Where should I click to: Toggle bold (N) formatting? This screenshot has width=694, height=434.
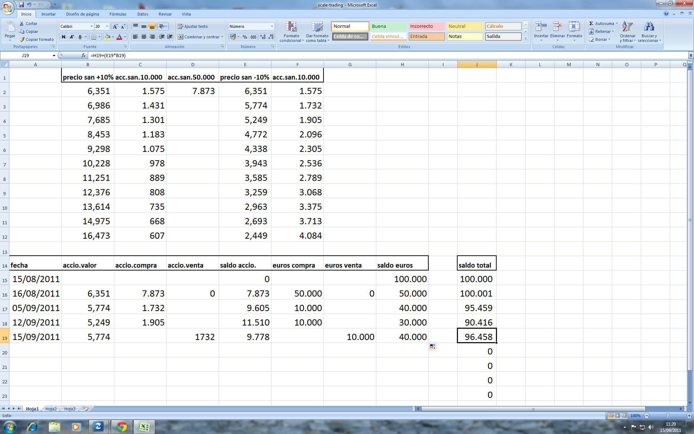(x=64, y=37)
